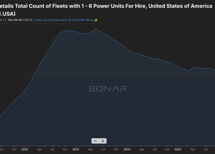Select the 2025 year label on time axis
215x154 pixels.
point(178,149)
